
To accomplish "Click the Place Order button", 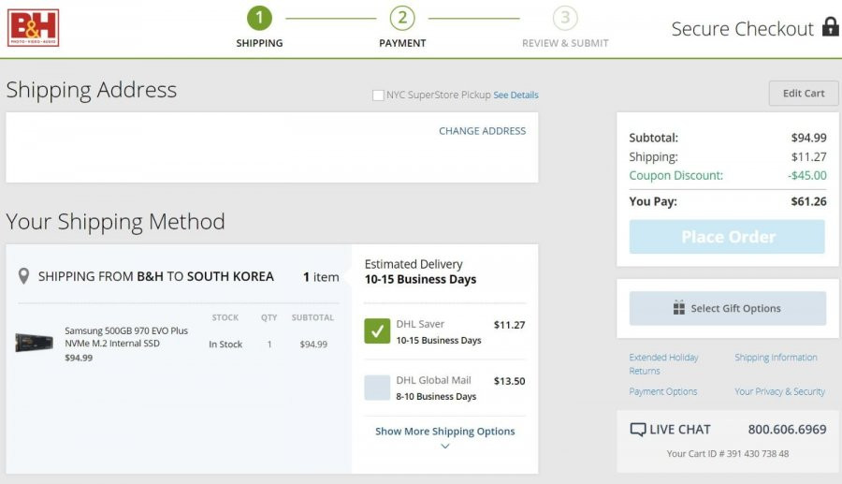I will [x=727, y=236].
